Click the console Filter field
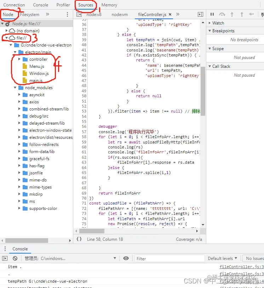The image size is (264, 288). click(x=170, y=259)
